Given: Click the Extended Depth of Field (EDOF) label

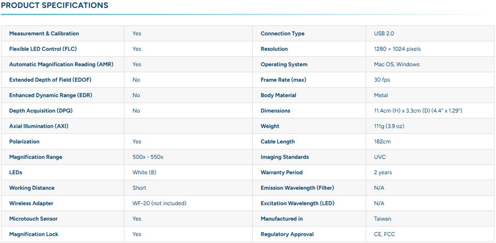Looking at the screenshot, I should [50, 80].
